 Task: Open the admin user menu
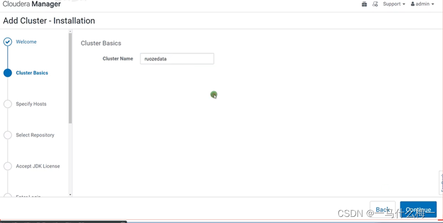click(x=423, y=4)
